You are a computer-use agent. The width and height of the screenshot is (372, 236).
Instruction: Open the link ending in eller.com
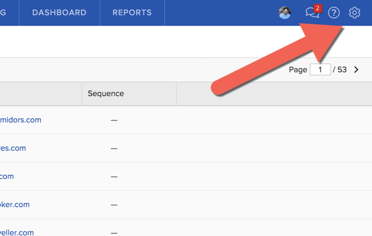(x=17, y=232)
